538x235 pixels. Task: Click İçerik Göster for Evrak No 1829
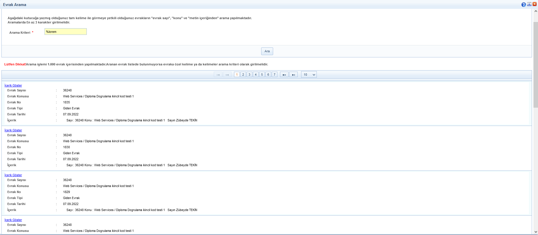pos(13,175)
